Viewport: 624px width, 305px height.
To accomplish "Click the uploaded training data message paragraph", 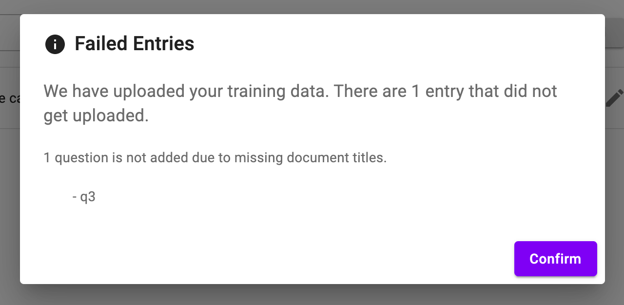I will point(300,103).
